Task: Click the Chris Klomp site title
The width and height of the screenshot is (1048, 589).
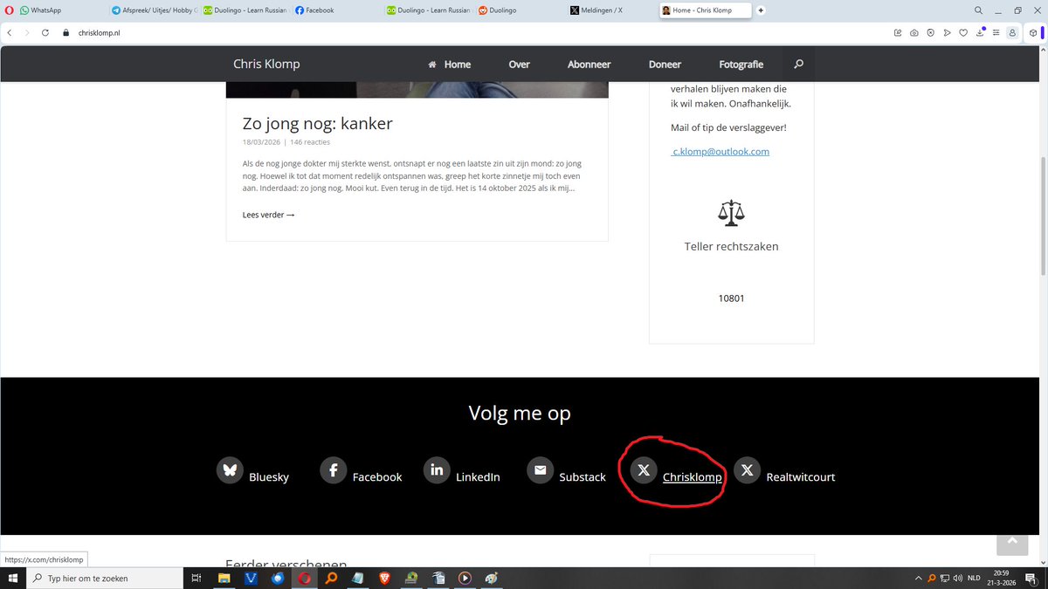Action: 266,64
